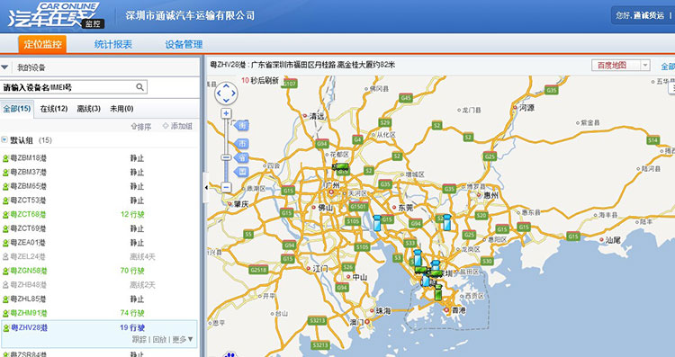
Task: Click the search magnifier icon in device search
Action: pos(139,87)
